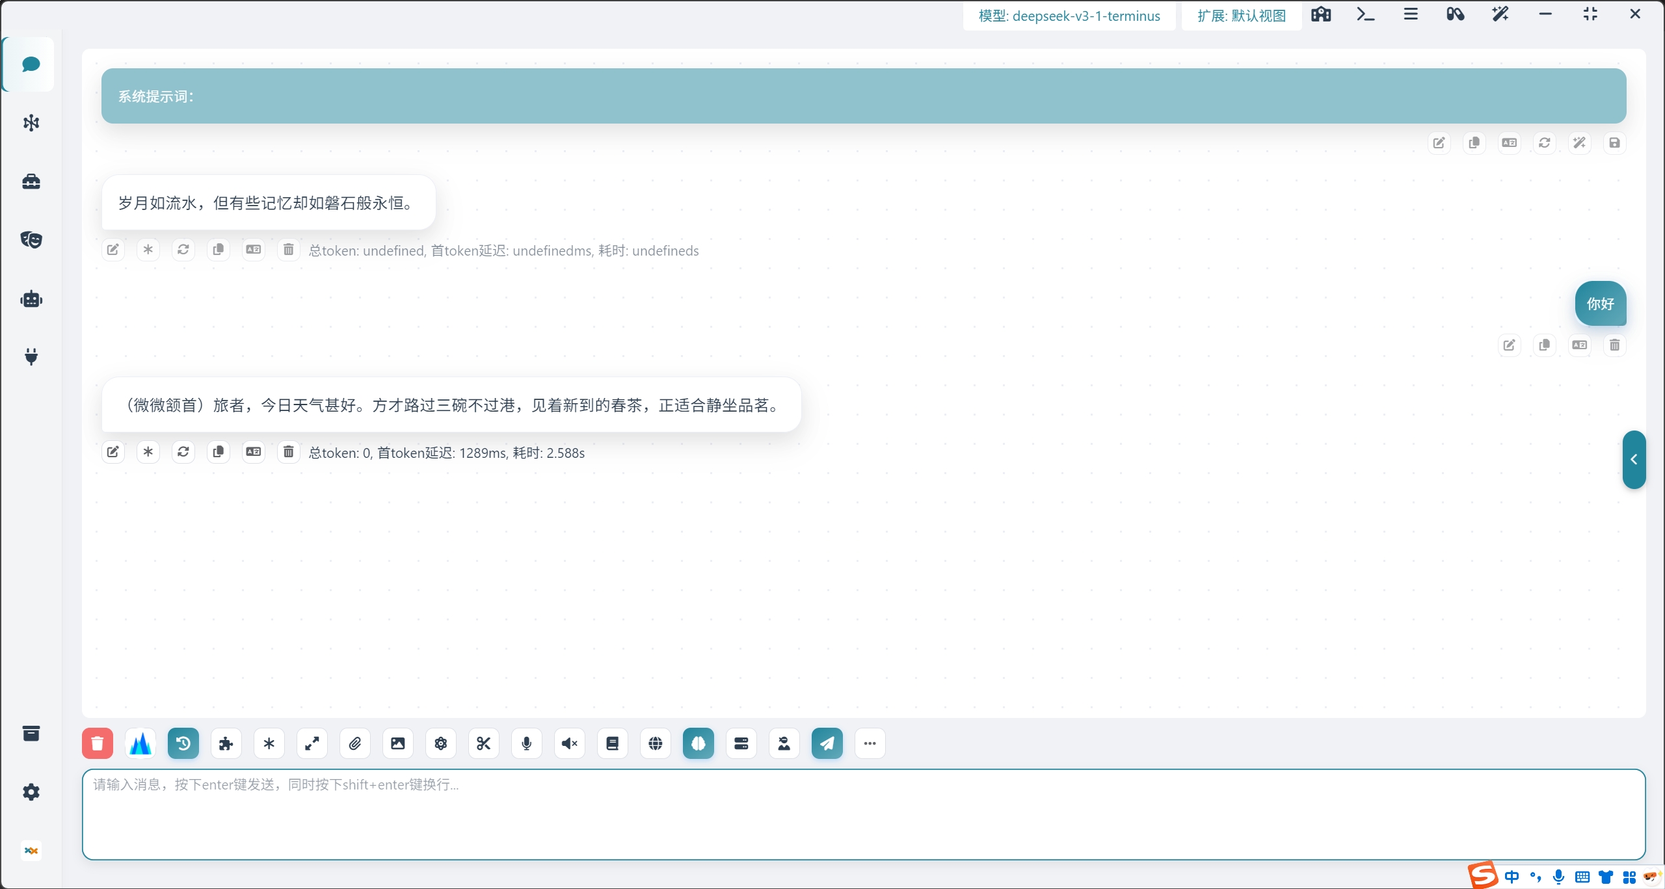Toggle the muted speaker voice output
Screen dimensions: 1665x889
pyautogui.click(x=570, y=743)
